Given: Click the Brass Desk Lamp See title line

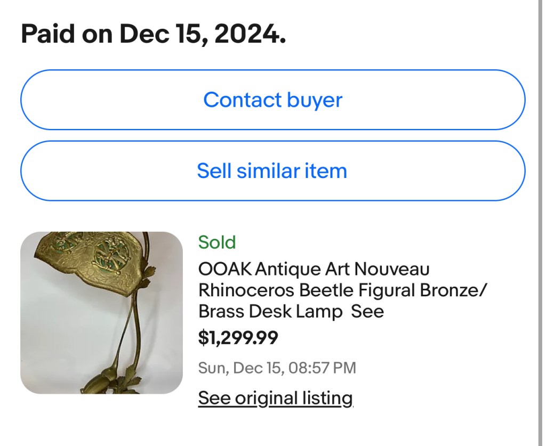Looking at the screenshot, I should pyautogui.click(x=291, y=312).
